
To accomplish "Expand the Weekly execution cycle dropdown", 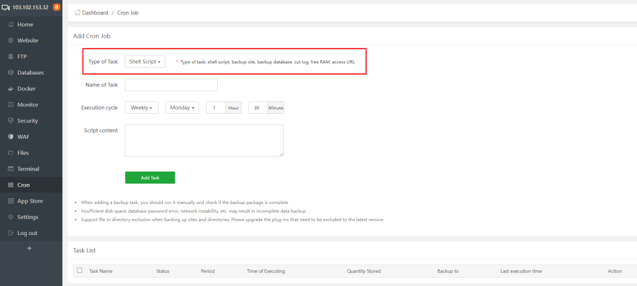I will click(141, 108).
